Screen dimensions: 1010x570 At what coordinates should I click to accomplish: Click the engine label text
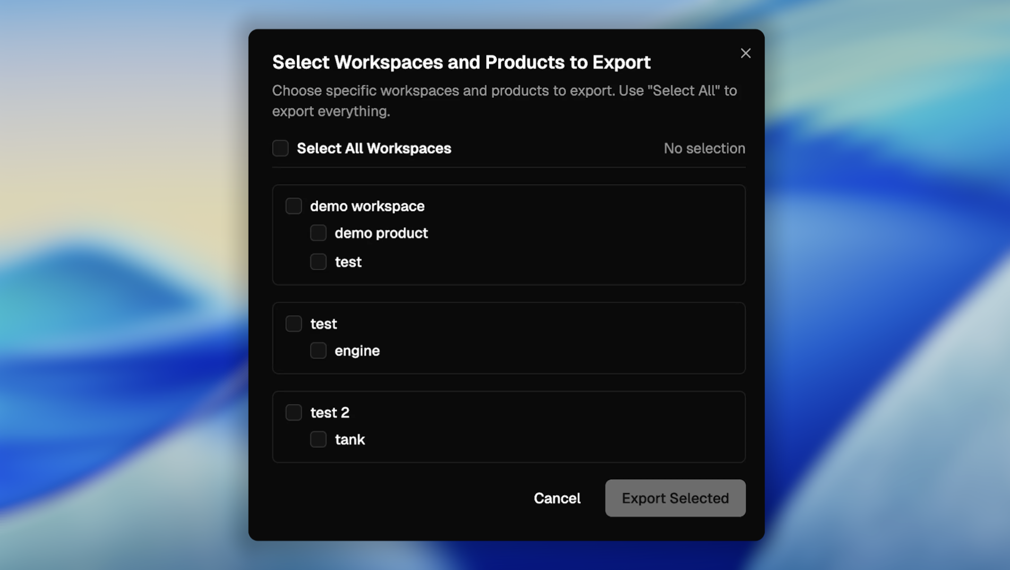coord(357,351)
